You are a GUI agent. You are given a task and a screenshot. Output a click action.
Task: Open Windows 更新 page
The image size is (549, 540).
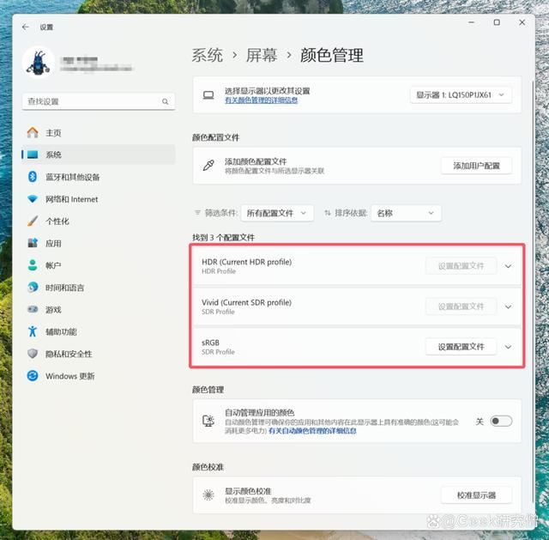(70, 376)
